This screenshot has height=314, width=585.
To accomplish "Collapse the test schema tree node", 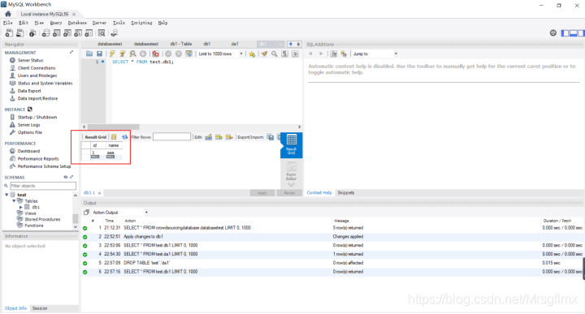I will click(6, 195).
